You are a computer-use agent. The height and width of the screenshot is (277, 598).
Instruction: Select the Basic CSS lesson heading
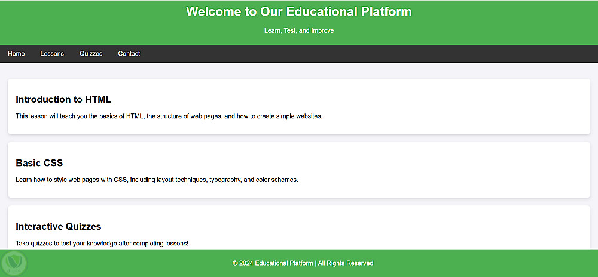39,163
